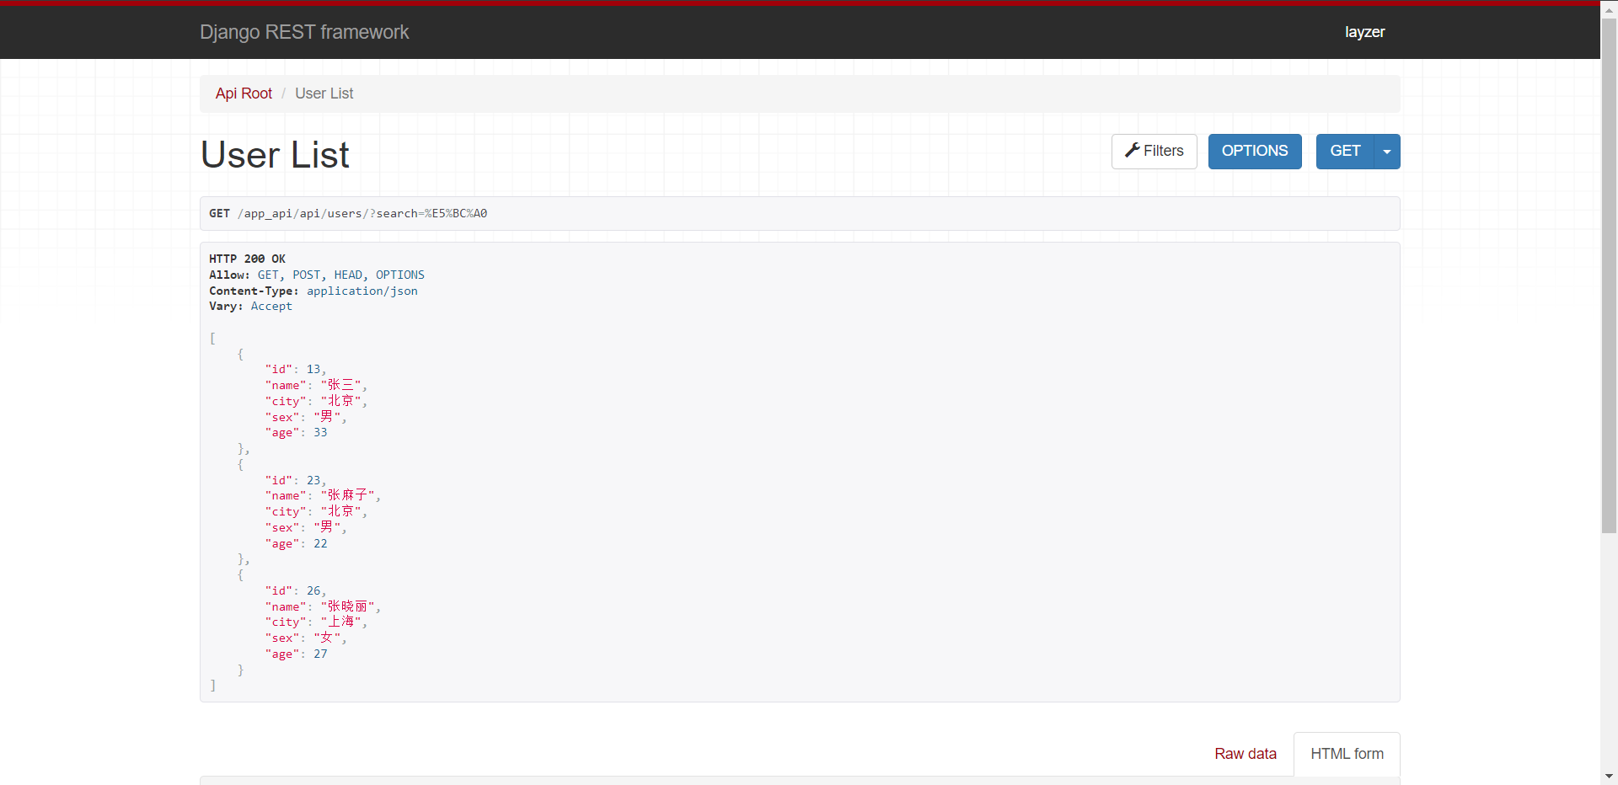Click the HTTP 200 OK status line
Image resolution: width=1618 pixels, height=785 pixels.
[x=247, y=259]
